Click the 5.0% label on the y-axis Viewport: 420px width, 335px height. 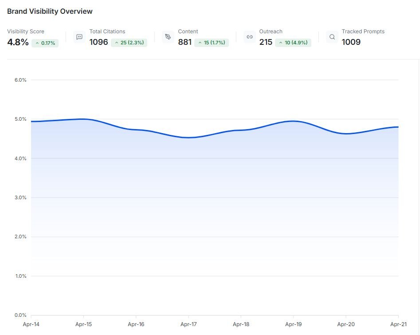click(x=21, y=119)
